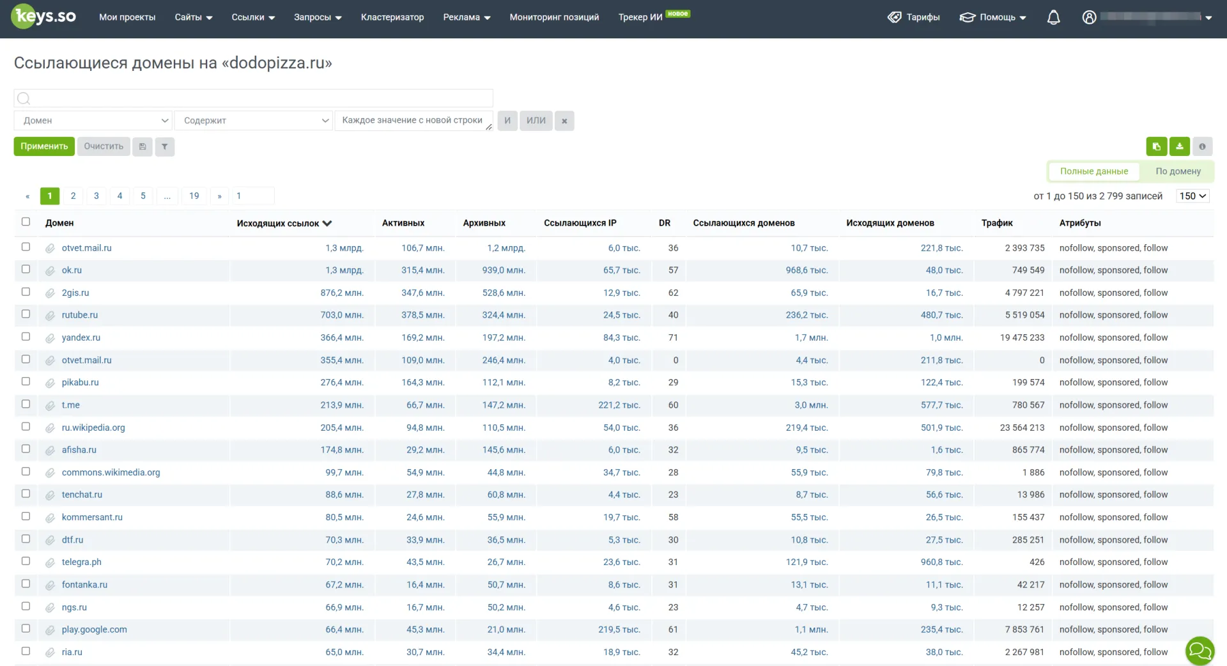Viewport: 1227px width, 666px height.
Task: Open the live chat widget
Action: (x=1200, y=651)
